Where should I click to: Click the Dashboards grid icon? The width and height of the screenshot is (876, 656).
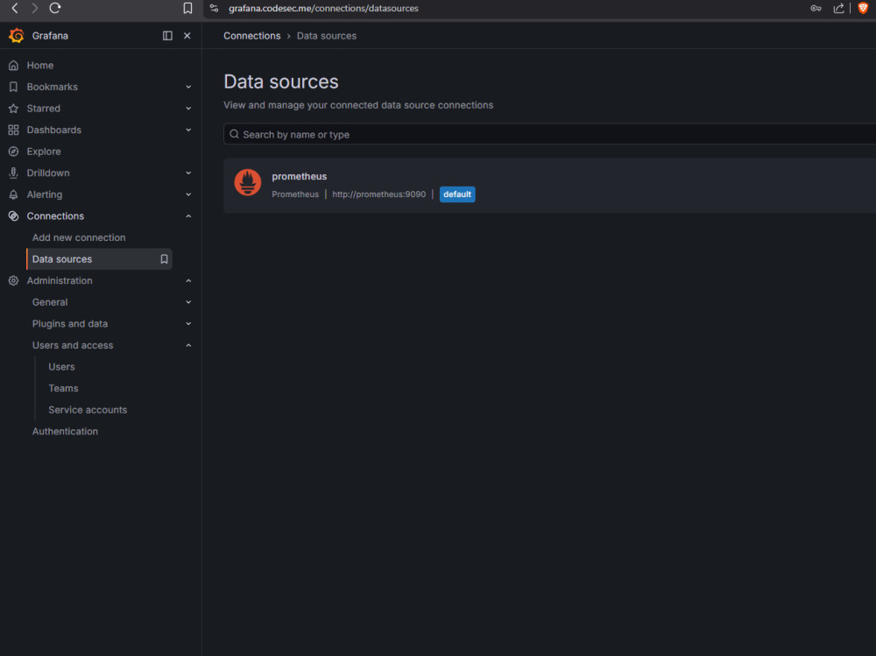coord(13,130)
